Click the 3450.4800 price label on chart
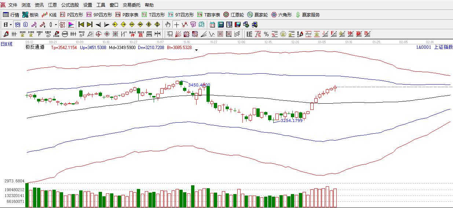Image resolution: width=453 pixels, height=208 pixels. tap(199, 85)
